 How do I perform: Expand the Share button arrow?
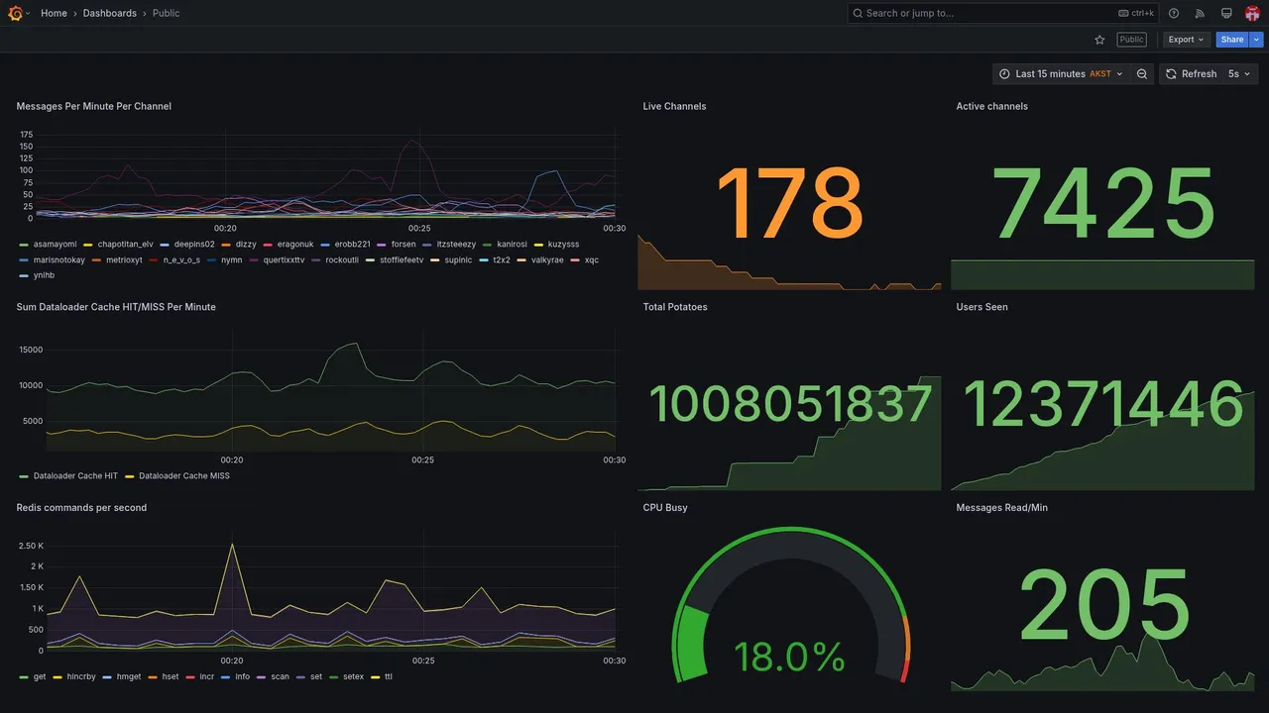1257,40
